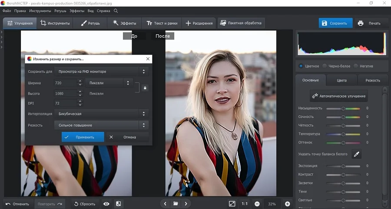Toggle the aspect ratio lock icon
391x209 pixels.
click(145, 88)
